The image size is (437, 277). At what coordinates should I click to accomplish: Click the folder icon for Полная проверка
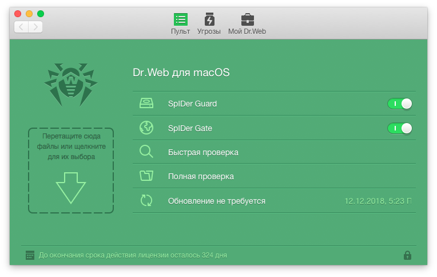pos(146,176)
